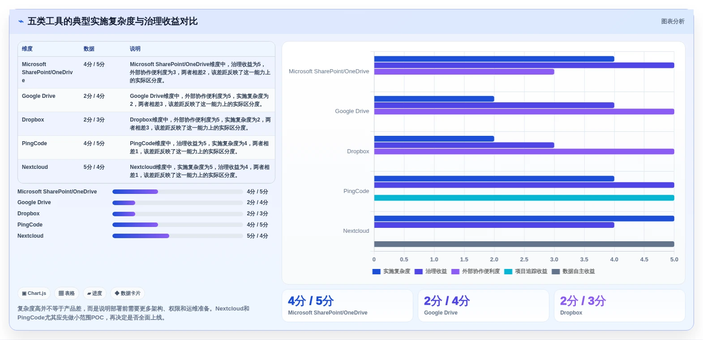The height and width of the screenshot is (340, 703).
Task: Click the footnote text about 复杂度高
Action: point(133,313)
